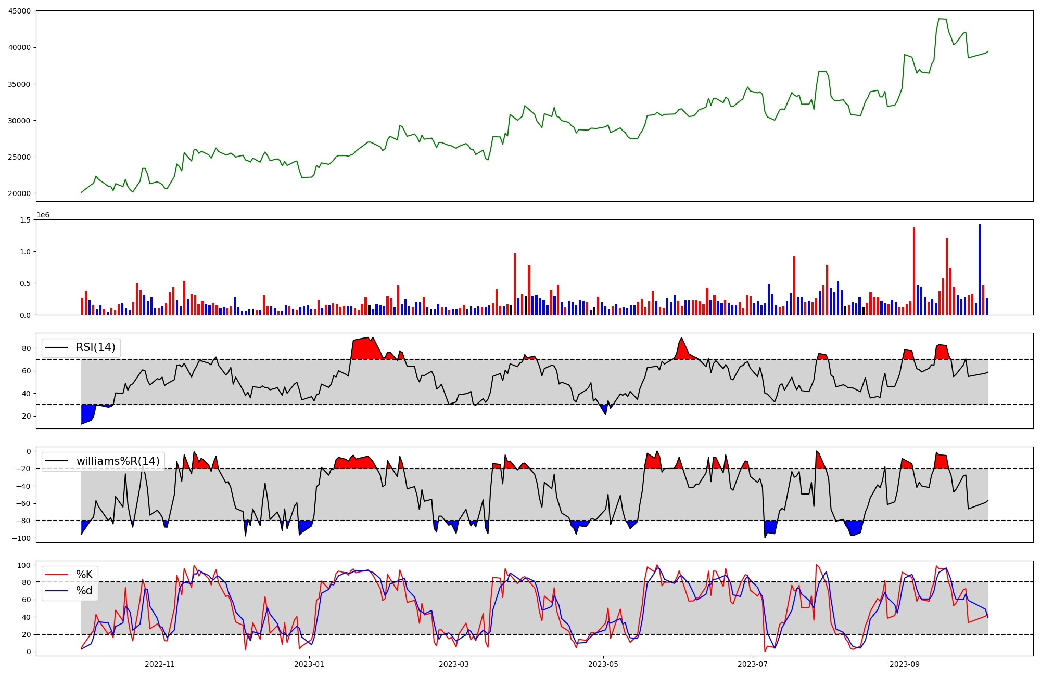Click the tallest red volume bar
1041x676 pixels.
coord(914,270)
